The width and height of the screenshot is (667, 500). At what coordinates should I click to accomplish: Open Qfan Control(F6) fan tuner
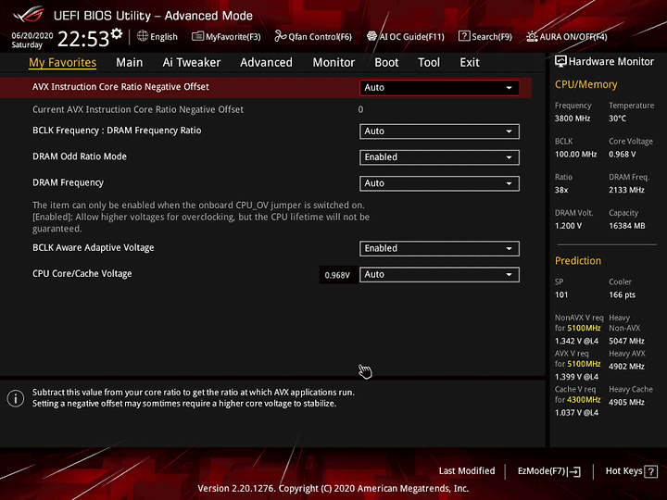pos(313,36)
